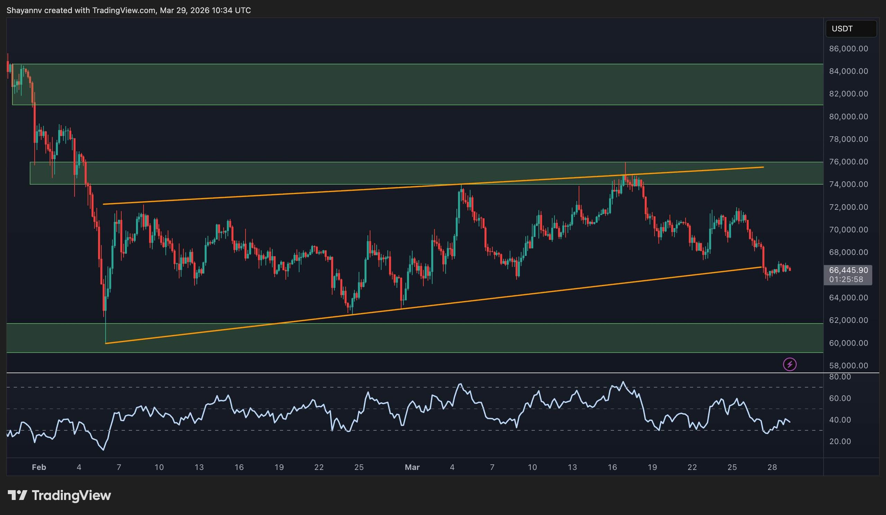Click the 01:25:58 candle countdown timer
Image resolution: width=886 pixels, height=515 pixels.
click(x=846, y=279)
